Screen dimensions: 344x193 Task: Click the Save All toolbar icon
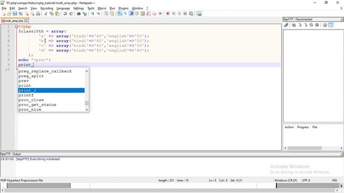[x=20, y=14]
